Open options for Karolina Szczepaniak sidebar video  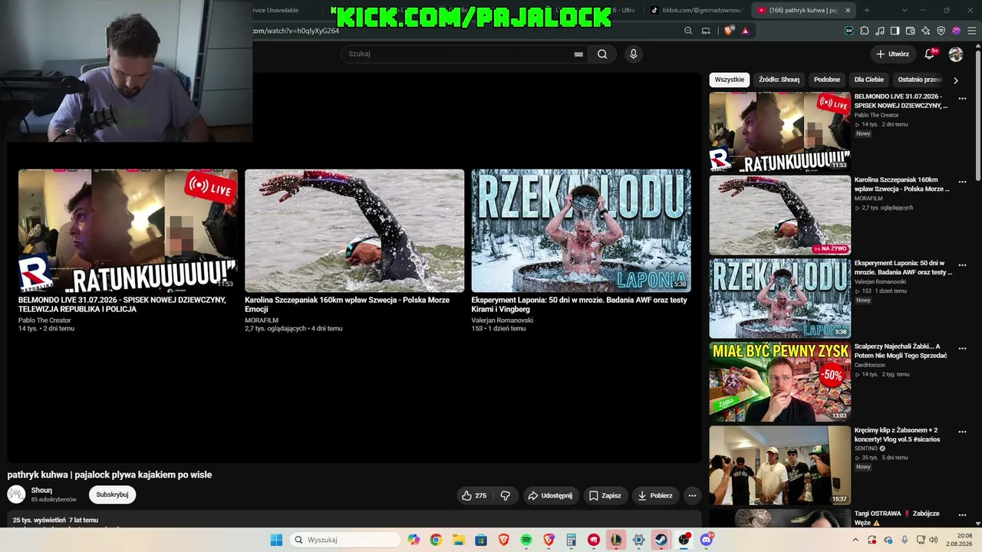(962, 182)
